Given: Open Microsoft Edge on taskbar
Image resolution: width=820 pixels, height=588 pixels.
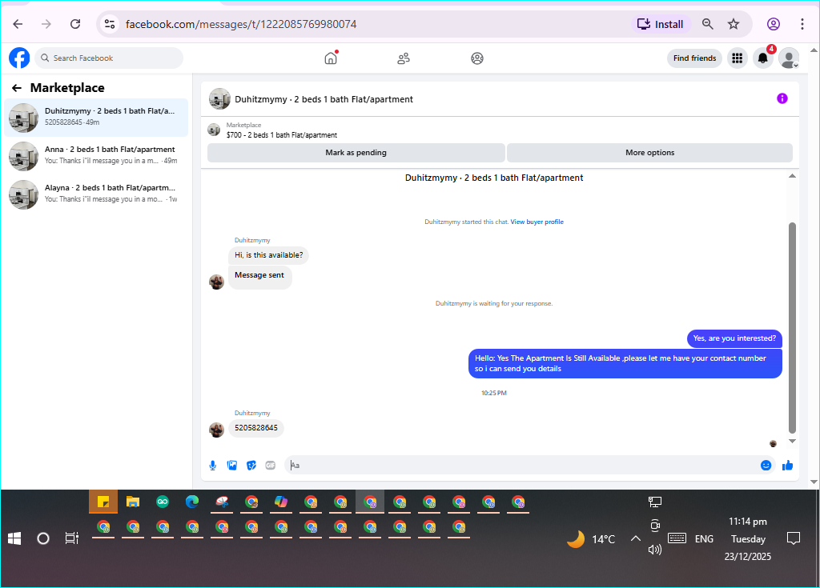Looking at the screenshot, I should click(x=192, y=502).
